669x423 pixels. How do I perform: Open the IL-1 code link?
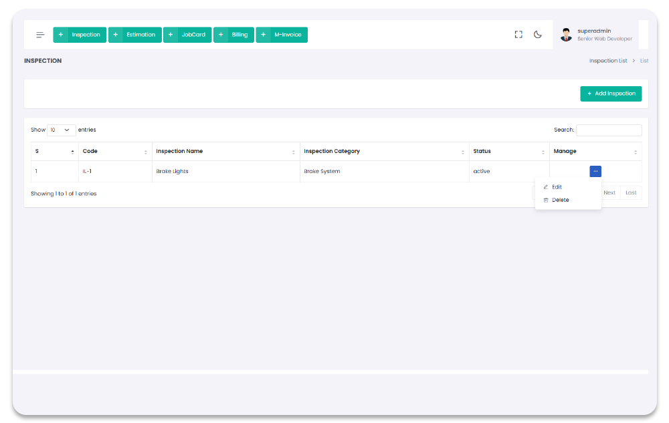pos(87,172)
